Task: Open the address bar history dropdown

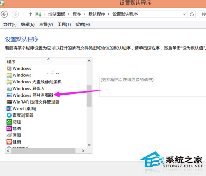Action: 184,14
